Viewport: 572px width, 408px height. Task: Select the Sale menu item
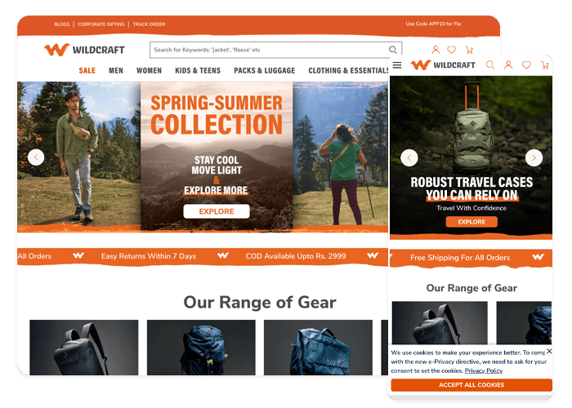click(87, 71)
